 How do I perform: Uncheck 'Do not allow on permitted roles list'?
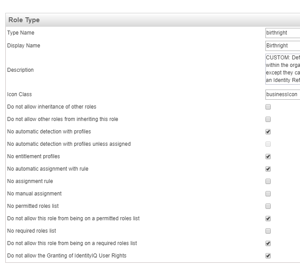coord(268,218)
